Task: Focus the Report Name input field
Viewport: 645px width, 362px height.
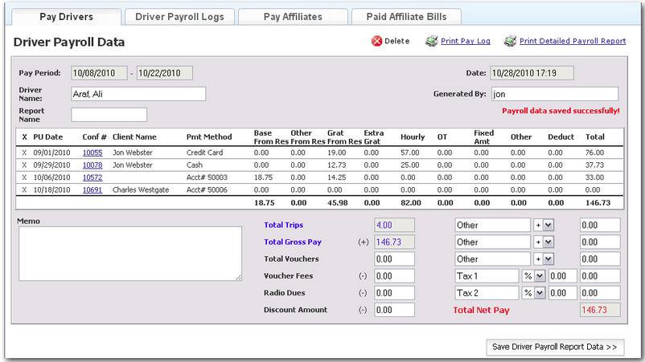Action: click(x=109, y=115)
